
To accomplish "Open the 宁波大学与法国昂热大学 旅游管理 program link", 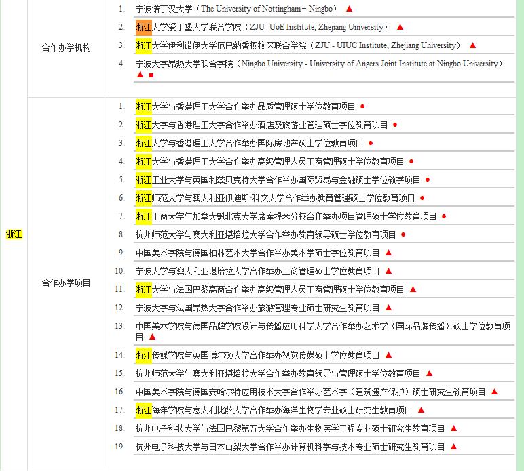I will (x=257, y=308).
